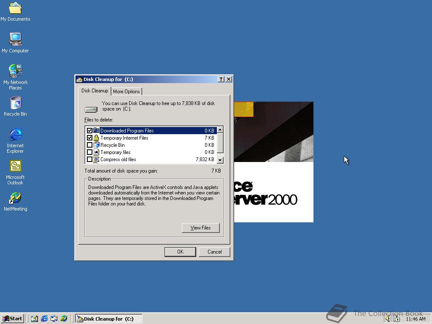Click the list scroll up arrow
The height and width of the screenshot is (324, 432).
pyautogui.click(x=220, y=130)
